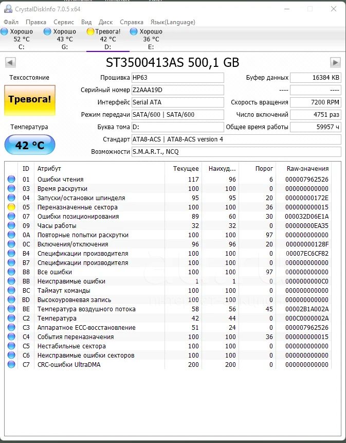Image resolution: width=346 pixels, height=443 pixels.
Task: Open the Правка menu
Action: [36, 22]
